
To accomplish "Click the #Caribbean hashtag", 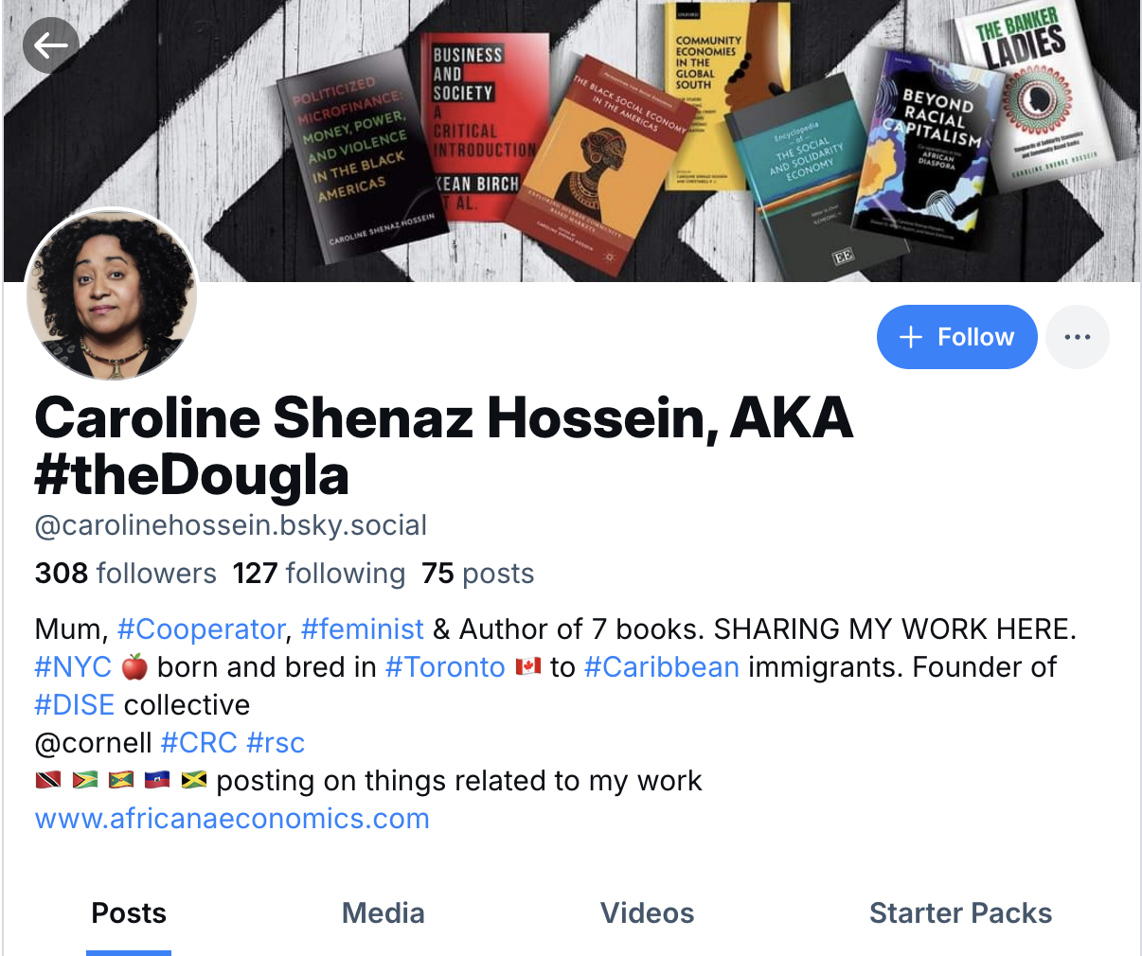I will [x=662, y=667].
